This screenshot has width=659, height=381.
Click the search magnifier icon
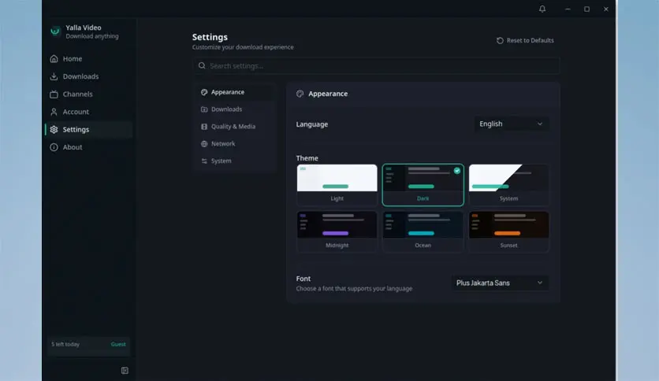202,65
